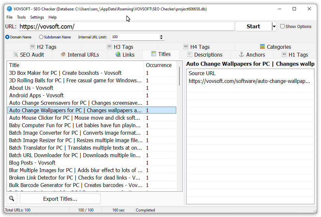Viewport: 321px width, 217px height.
Task: Minimize the SEO Checker window
Action: pos(280,9)
